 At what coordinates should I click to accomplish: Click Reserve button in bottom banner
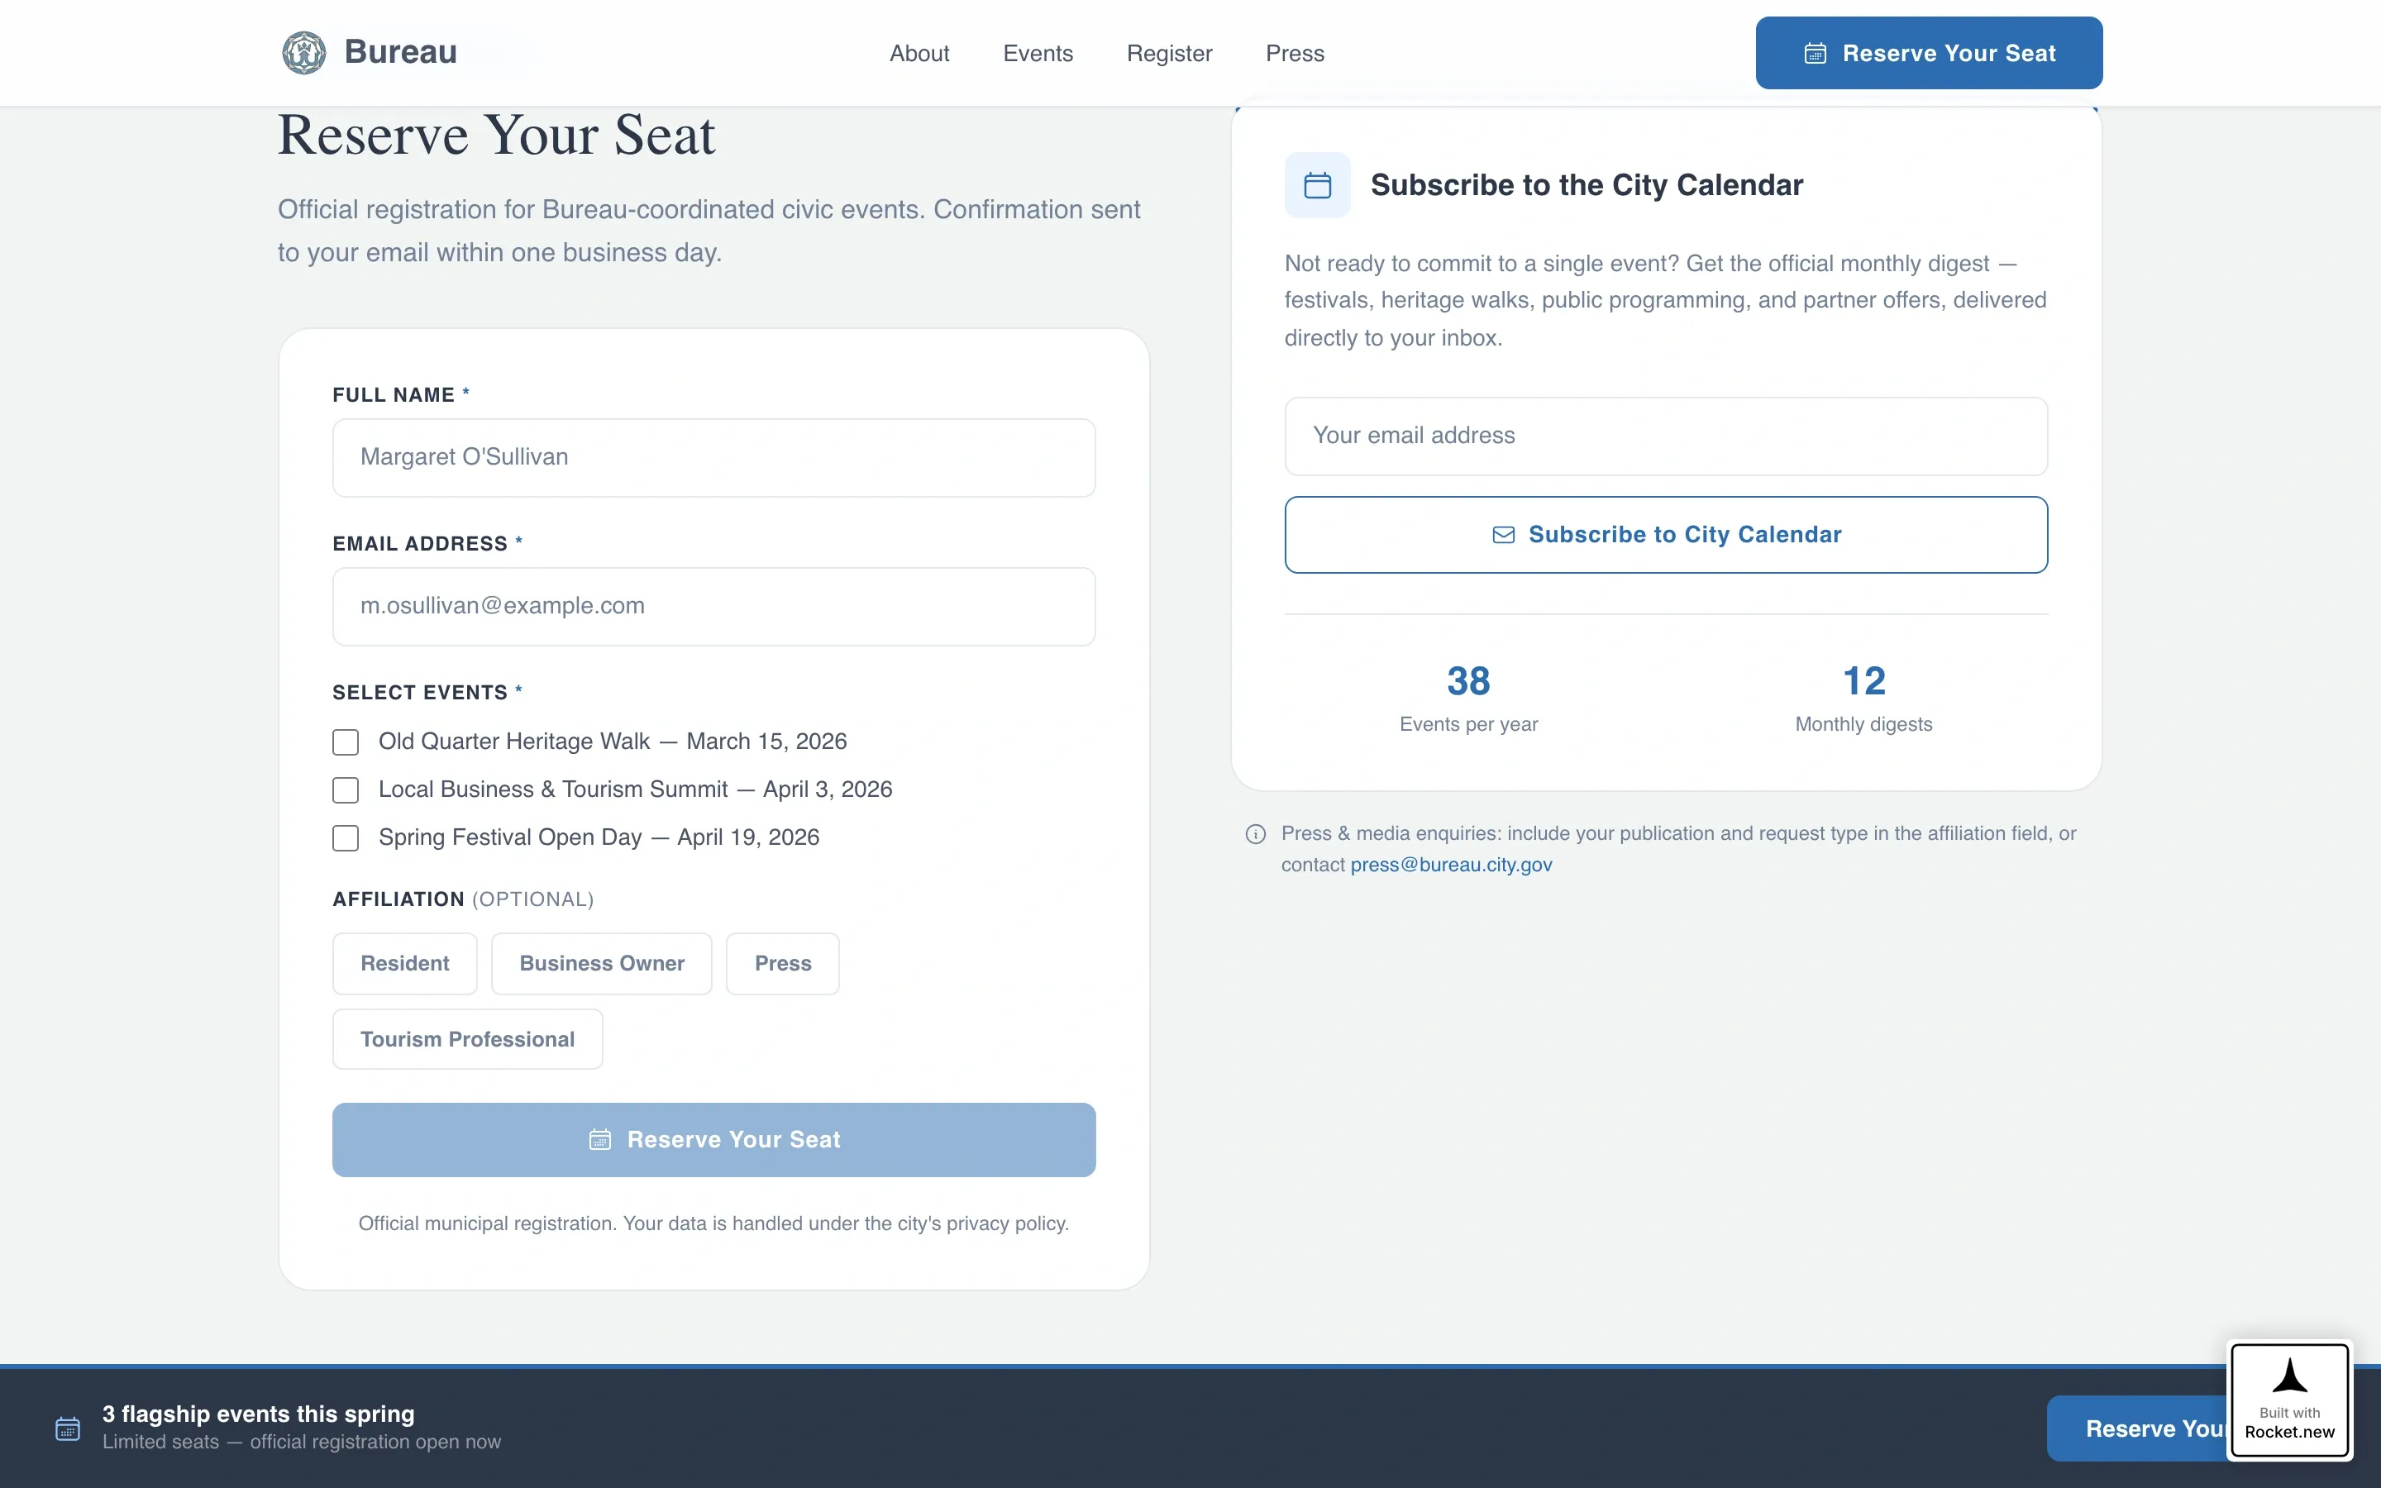pos(2137,1428)
